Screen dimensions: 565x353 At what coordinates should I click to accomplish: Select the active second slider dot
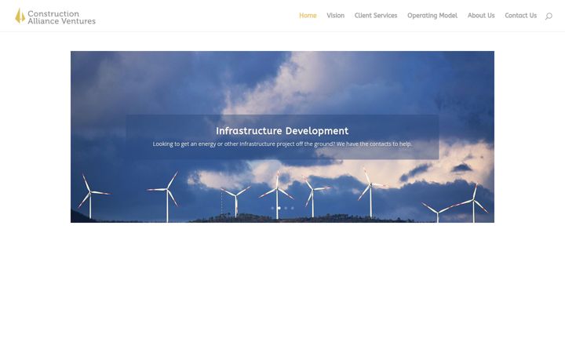[279, 208]
